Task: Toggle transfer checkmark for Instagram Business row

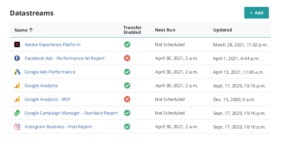Action: click(127, 127)
